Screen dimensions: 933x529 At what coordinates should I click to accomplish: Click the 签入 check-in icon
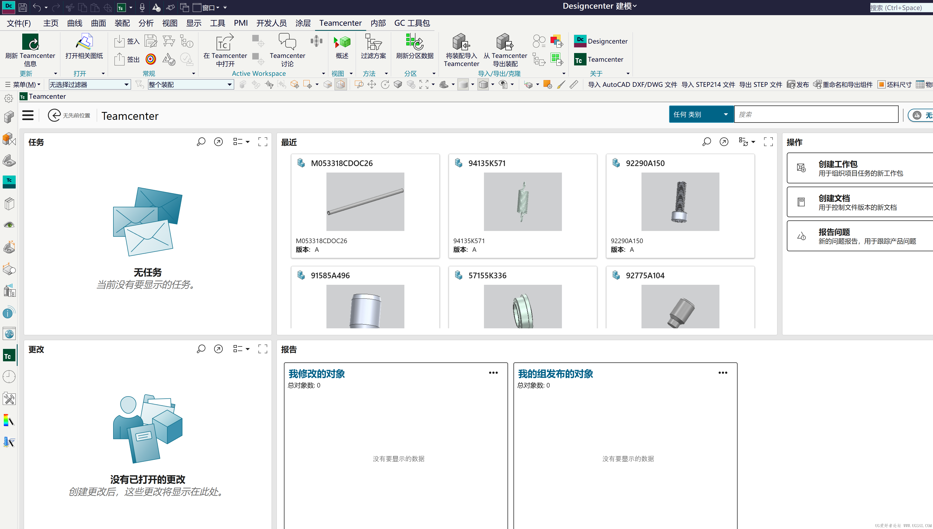pyautogui.click(x=119, y=41)
